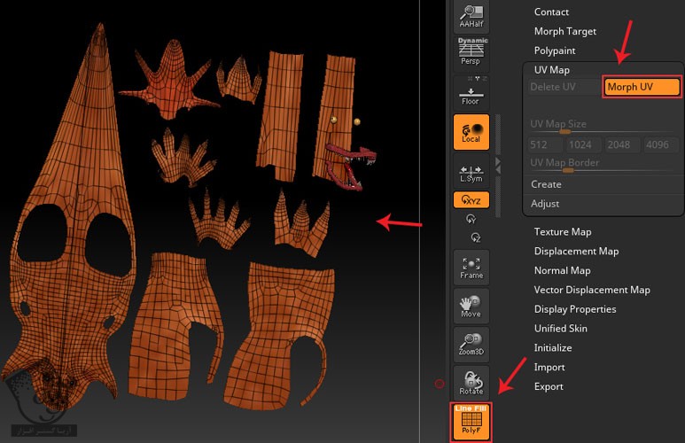Open the Texture Map submenu
This screenshot has height=443, width=685.
562,232
